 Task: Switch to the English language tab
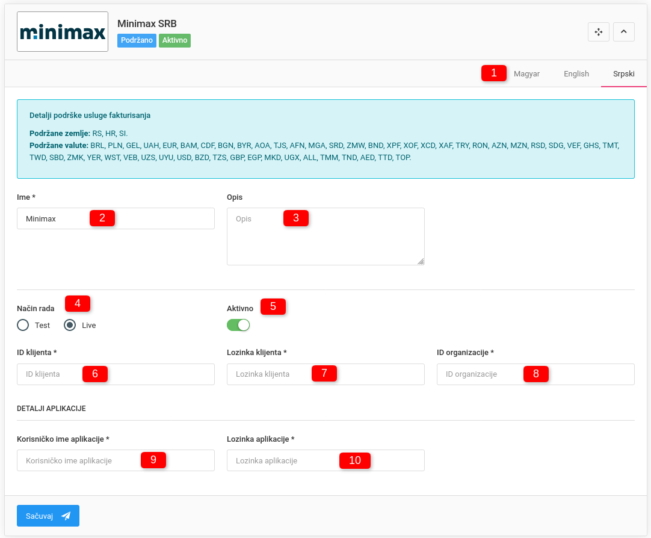click(576, 74)
